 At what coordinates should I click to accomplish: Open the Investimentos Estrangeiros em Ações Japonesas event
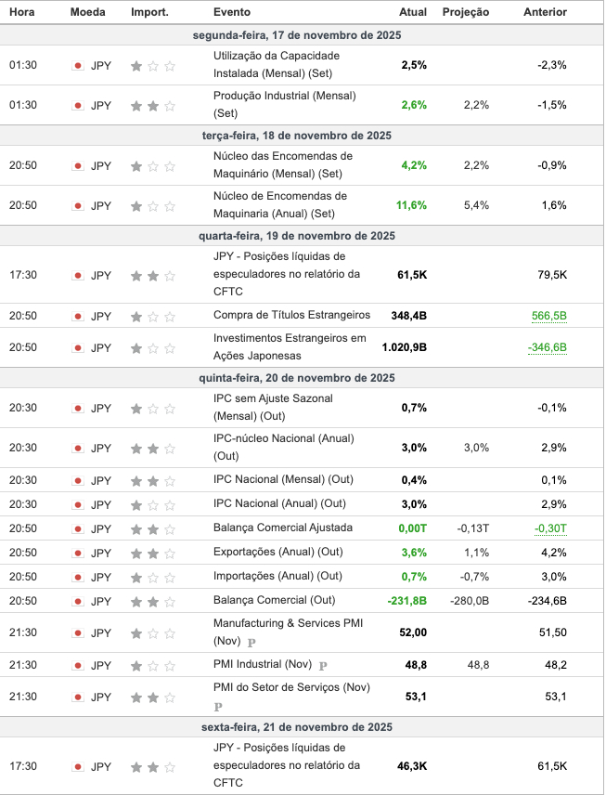click(290, 347)
